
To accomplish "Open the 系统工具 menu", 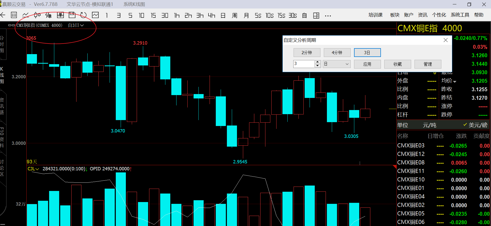I will (x=460, y=15).
